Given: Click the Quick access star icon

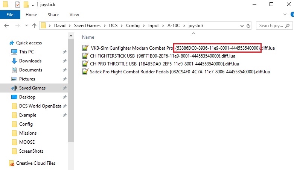Looking at the screenshot, I should 12,43.
